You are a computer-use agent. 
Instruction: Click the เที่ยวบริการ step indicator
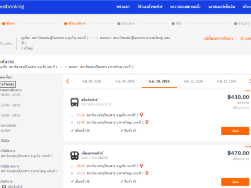pyautogui.click(x=75, y=23)
